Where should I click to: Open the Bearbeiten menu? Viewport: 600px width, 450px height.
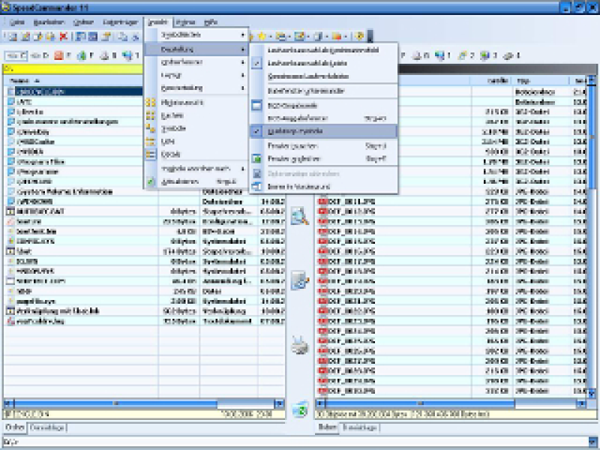[x=49, y=22]
